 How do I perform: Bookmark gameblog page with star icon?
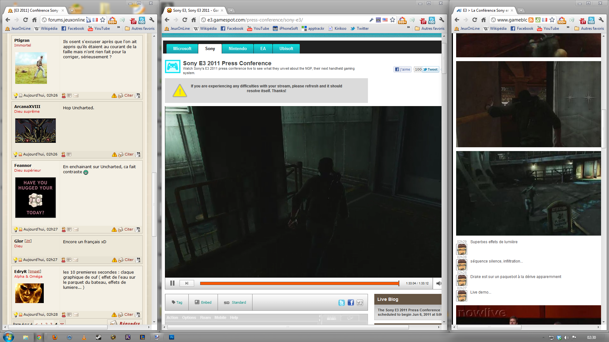coord(552,20)
